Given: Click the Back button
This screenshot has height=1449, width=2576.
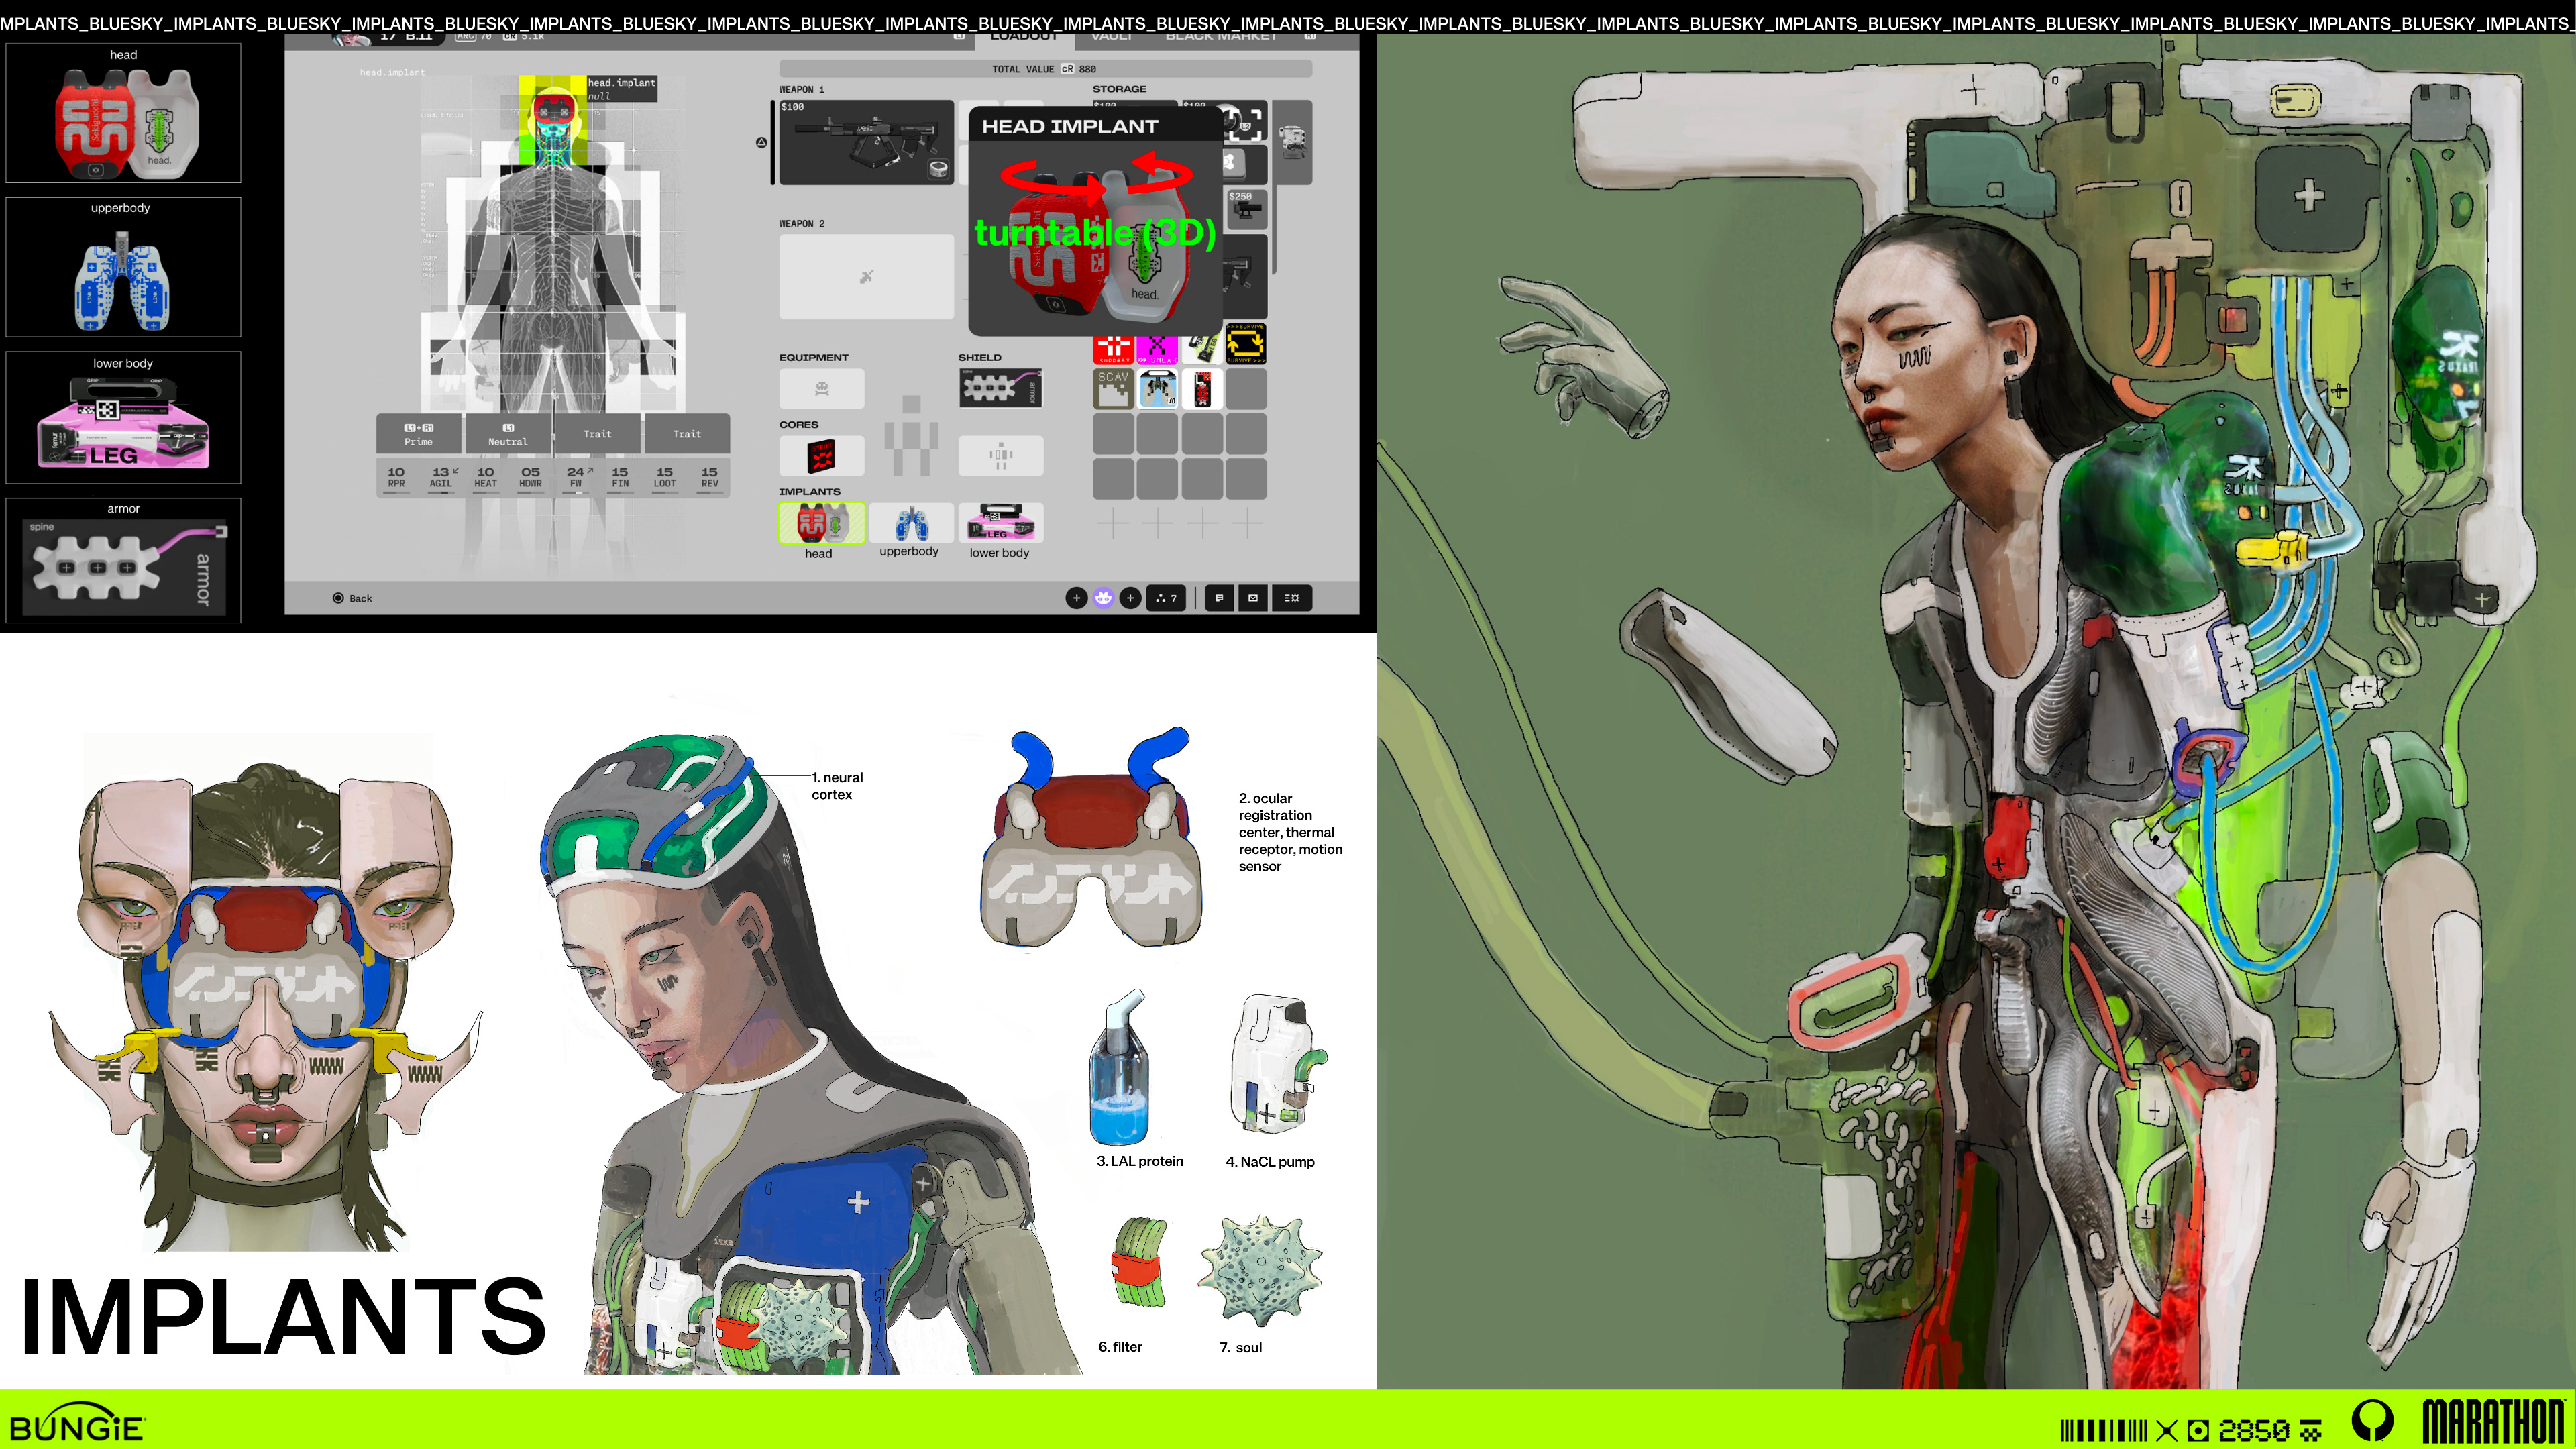Looking at the screenshot, I should [352, 598].
